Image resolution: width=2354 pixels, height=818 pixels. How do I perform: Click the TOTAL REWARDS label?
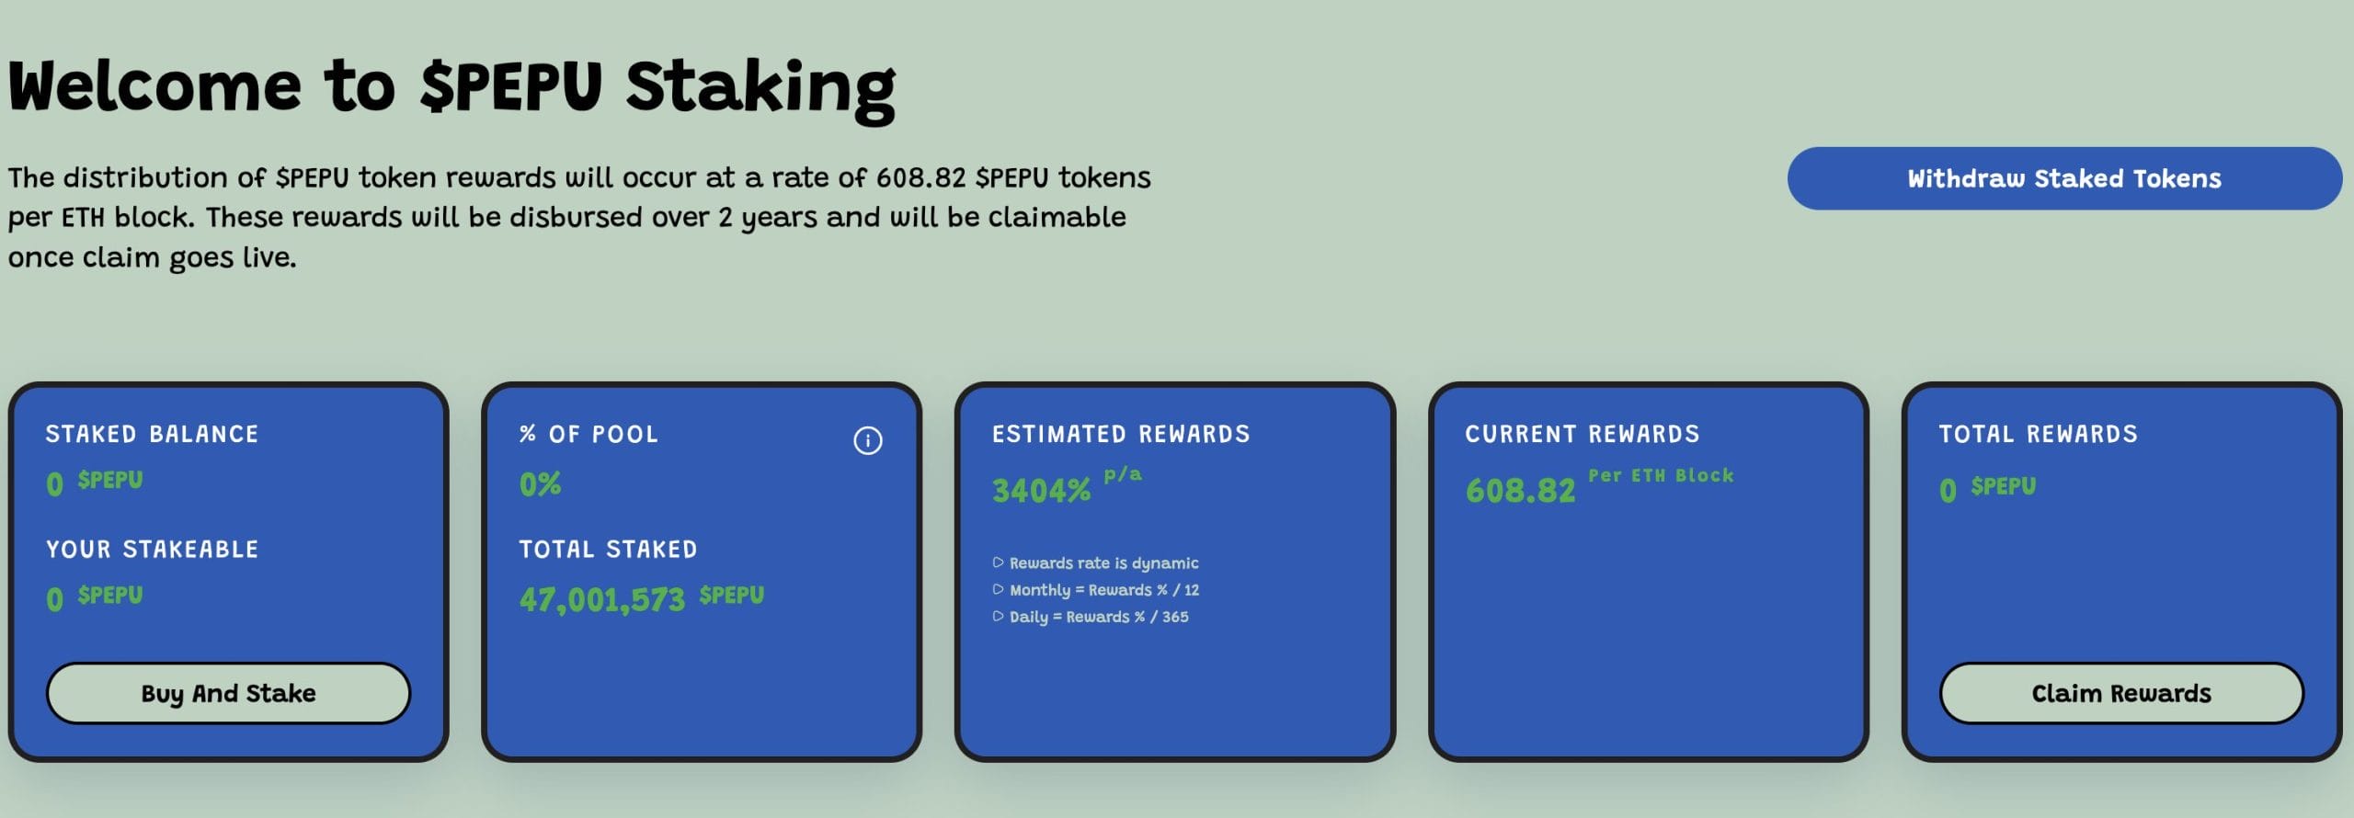tap(2038, 434)
